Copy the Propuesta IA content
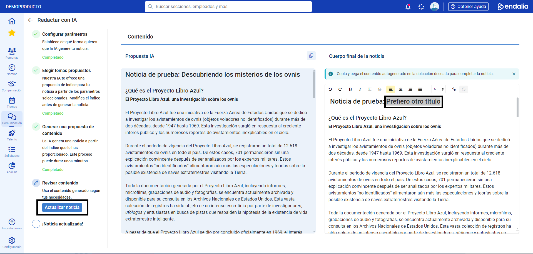The image size is (533, 254). (x=311, y=56)
